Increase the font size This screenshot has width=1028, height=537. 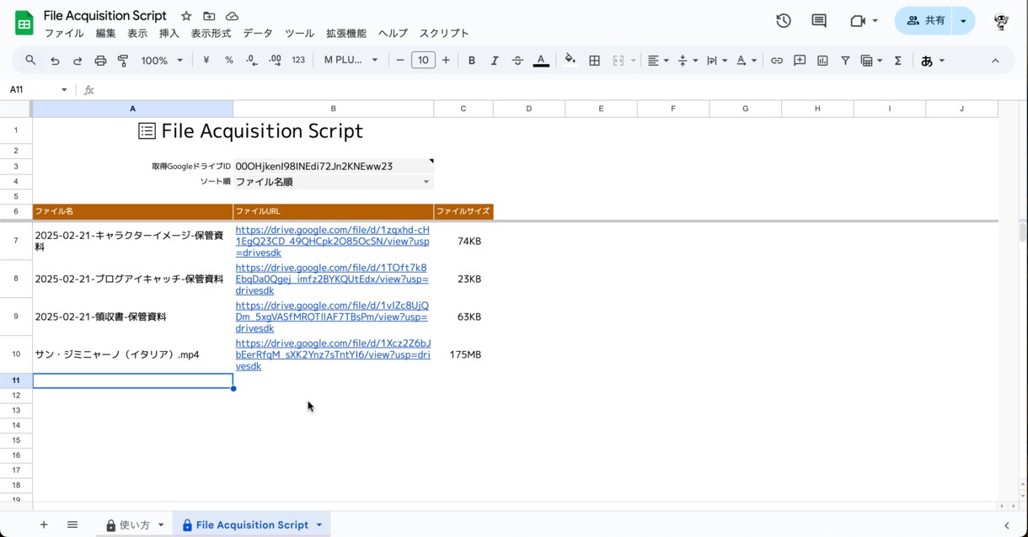[x=446, y=61]
